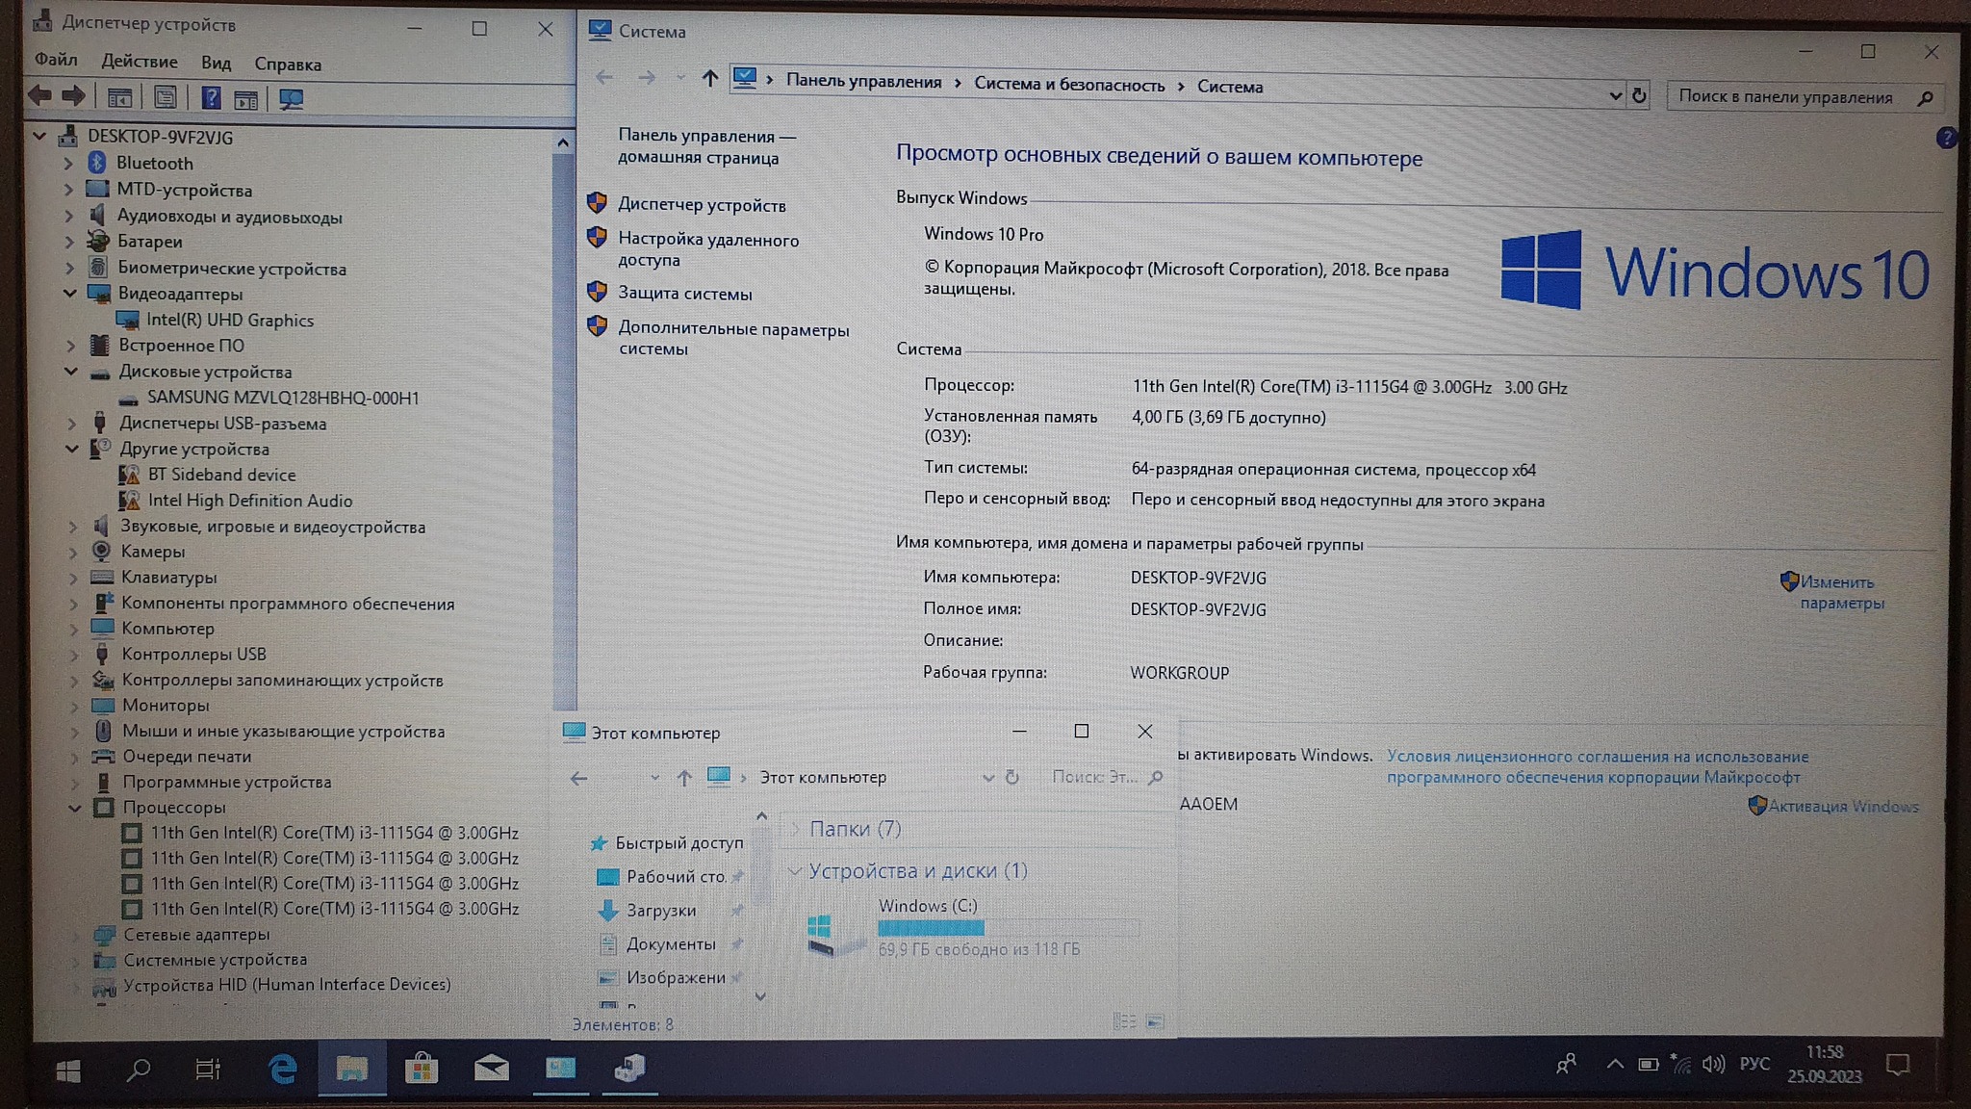Screen dimensions: 1971x1109
Task: Select Документы in Explorer sidebar
Action: tap(671, 944)
